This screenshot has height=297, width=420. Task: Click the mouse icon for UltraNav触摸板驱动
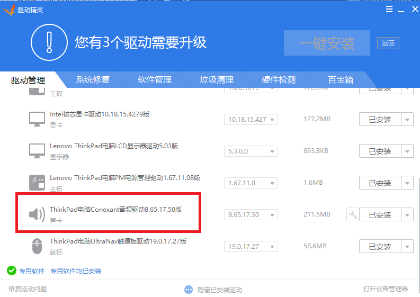37,246
